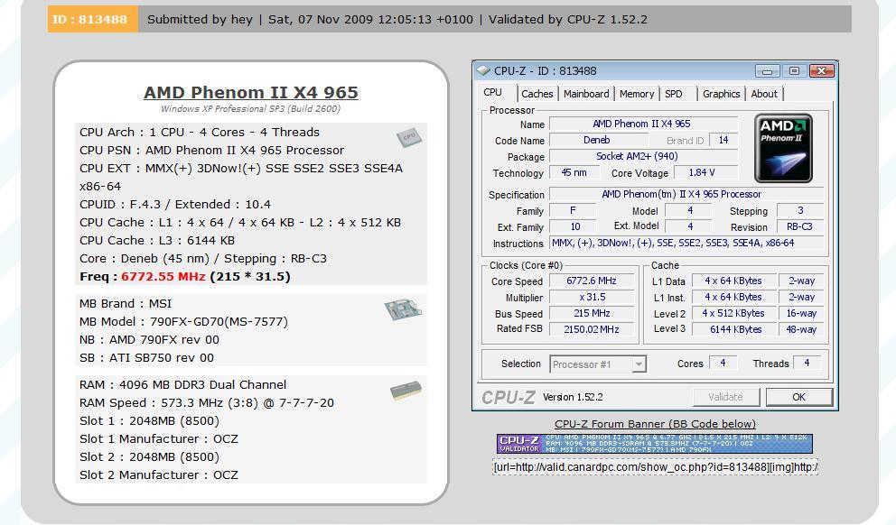Click the ID : 813488 orange badge

click(92, 19)
